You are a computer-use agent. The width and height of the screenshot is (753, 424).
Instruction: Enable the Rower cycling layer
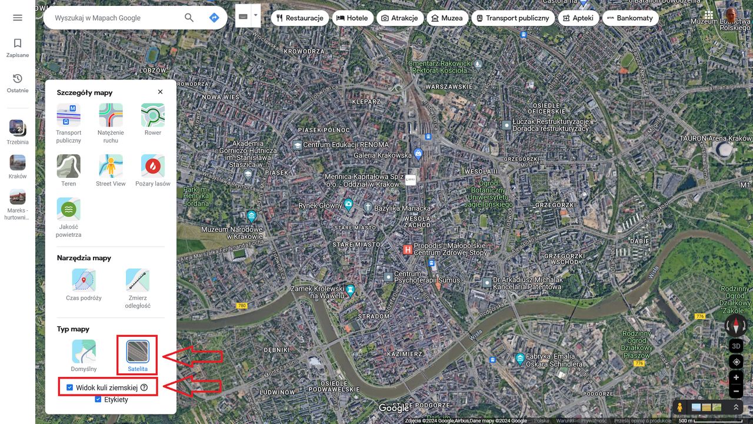tap(153, 120)
